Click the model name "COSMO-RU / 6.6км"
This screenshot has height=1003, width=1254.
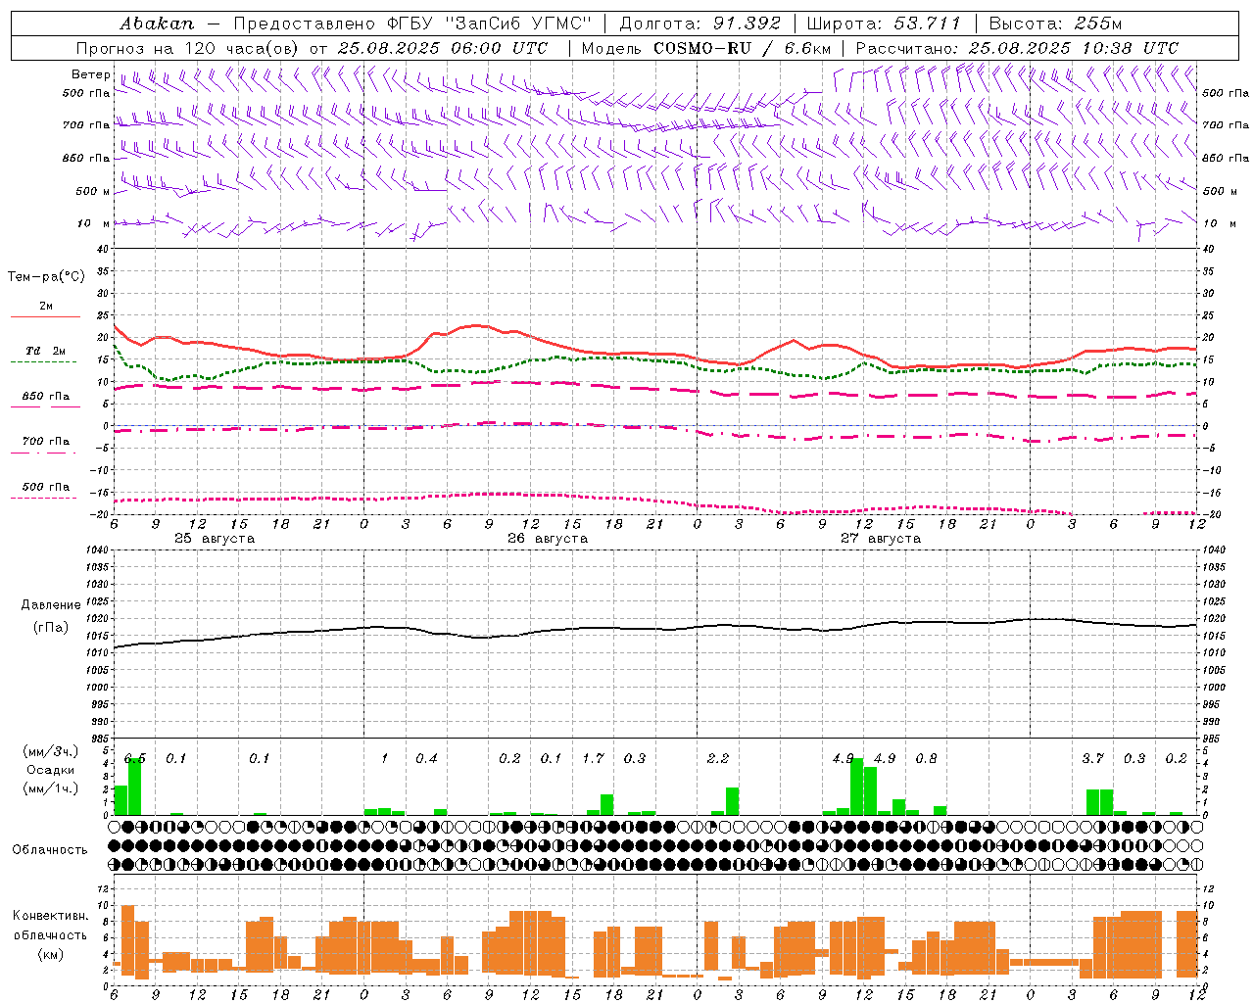click(743, 48)
